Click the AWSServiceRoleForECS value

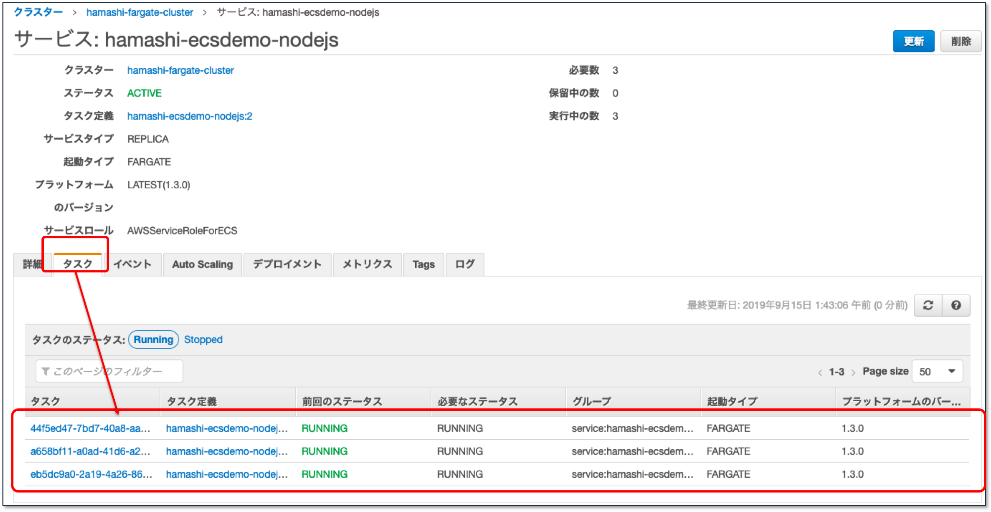click(x=182, y=231)
